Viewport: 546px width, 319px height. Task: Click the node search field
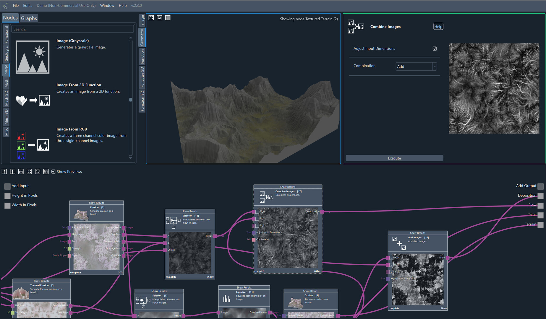pyautogui.click(x=72, y=29)
